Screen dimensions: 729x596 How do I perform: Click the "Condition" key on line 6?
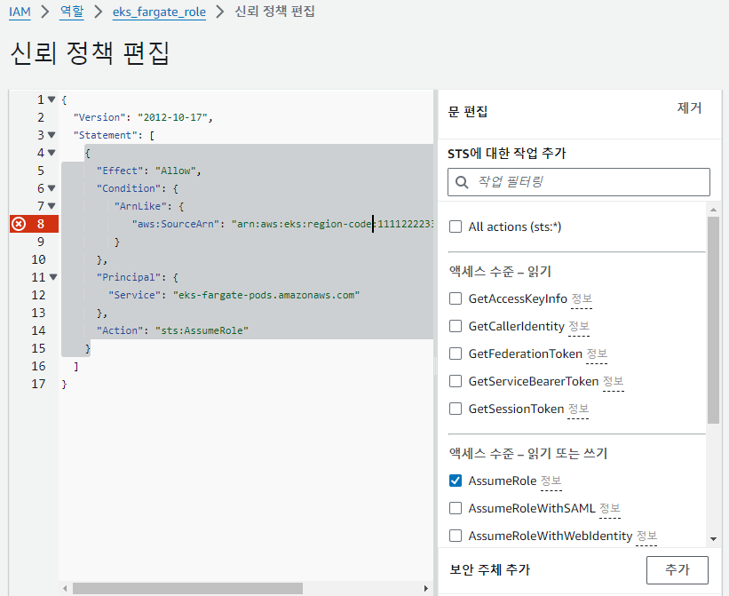(x=129, y=189)
